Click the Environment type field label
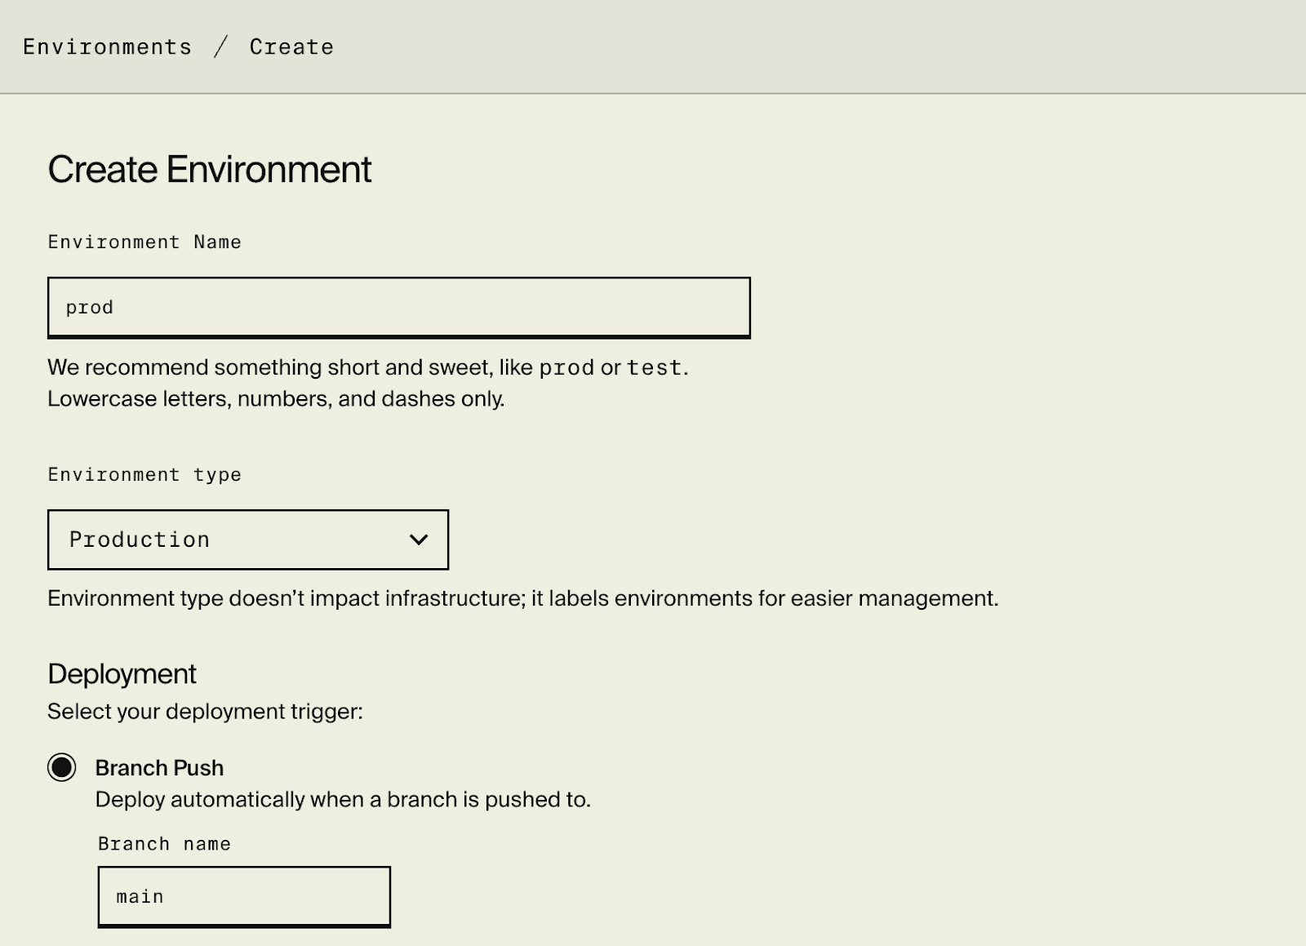 [144, 474]
